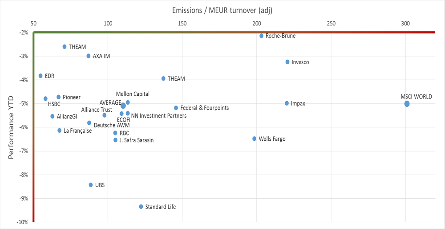The width and height of the screenshot is (445, 229).
Task: Click the 'MSCI WORLD' label
Action: (x=417, y=97)
